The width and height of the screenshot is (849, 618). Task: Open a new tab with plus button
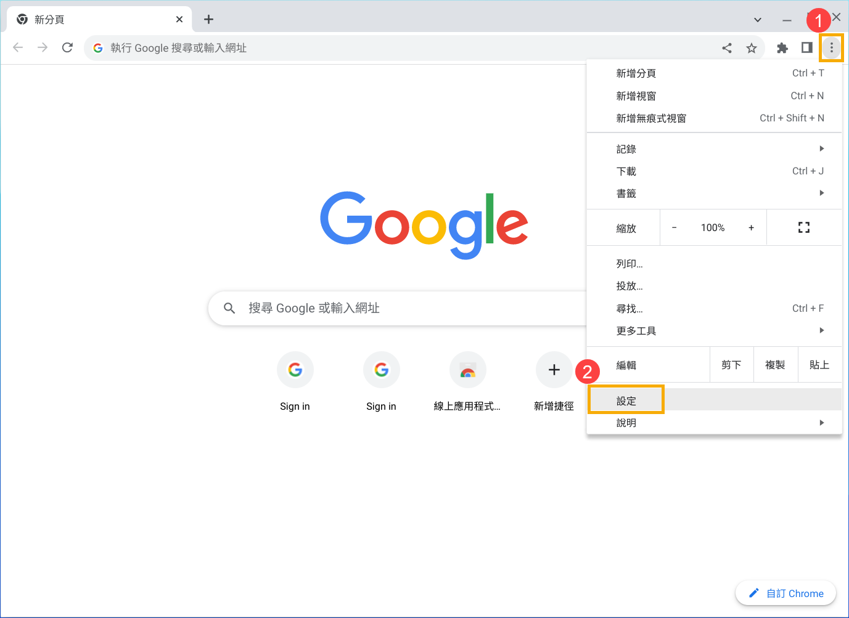[x=208, y=19]
